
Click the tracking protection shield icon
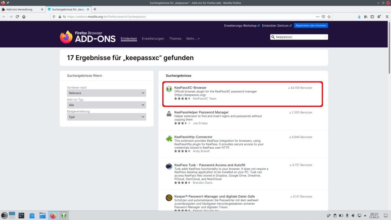click(54, 17)
